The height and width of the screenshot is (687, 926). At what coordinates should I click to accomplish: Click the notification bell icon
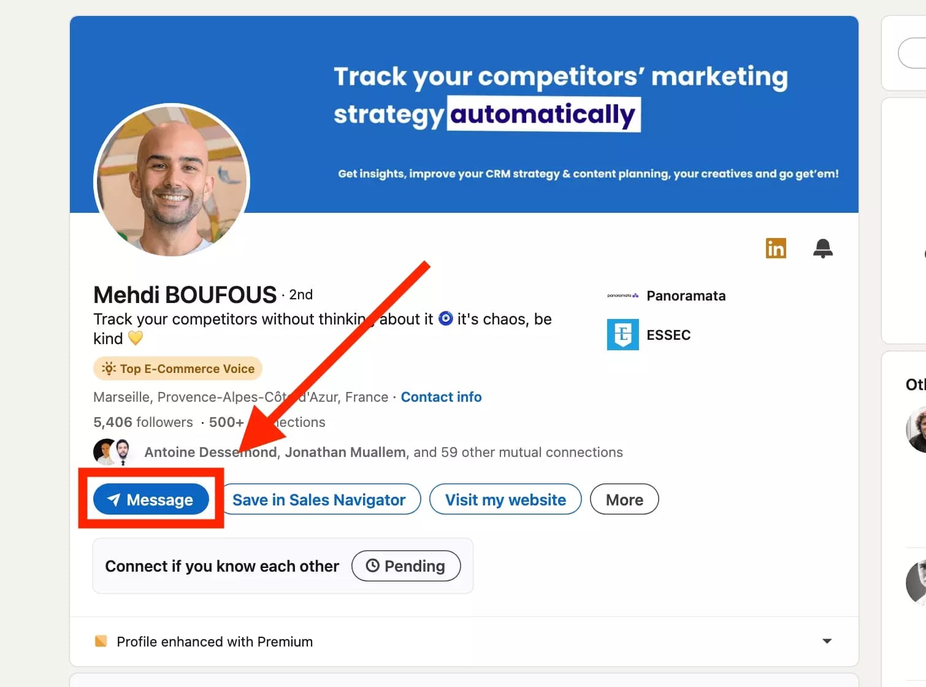pyautogui.click(x=823, y=248)
